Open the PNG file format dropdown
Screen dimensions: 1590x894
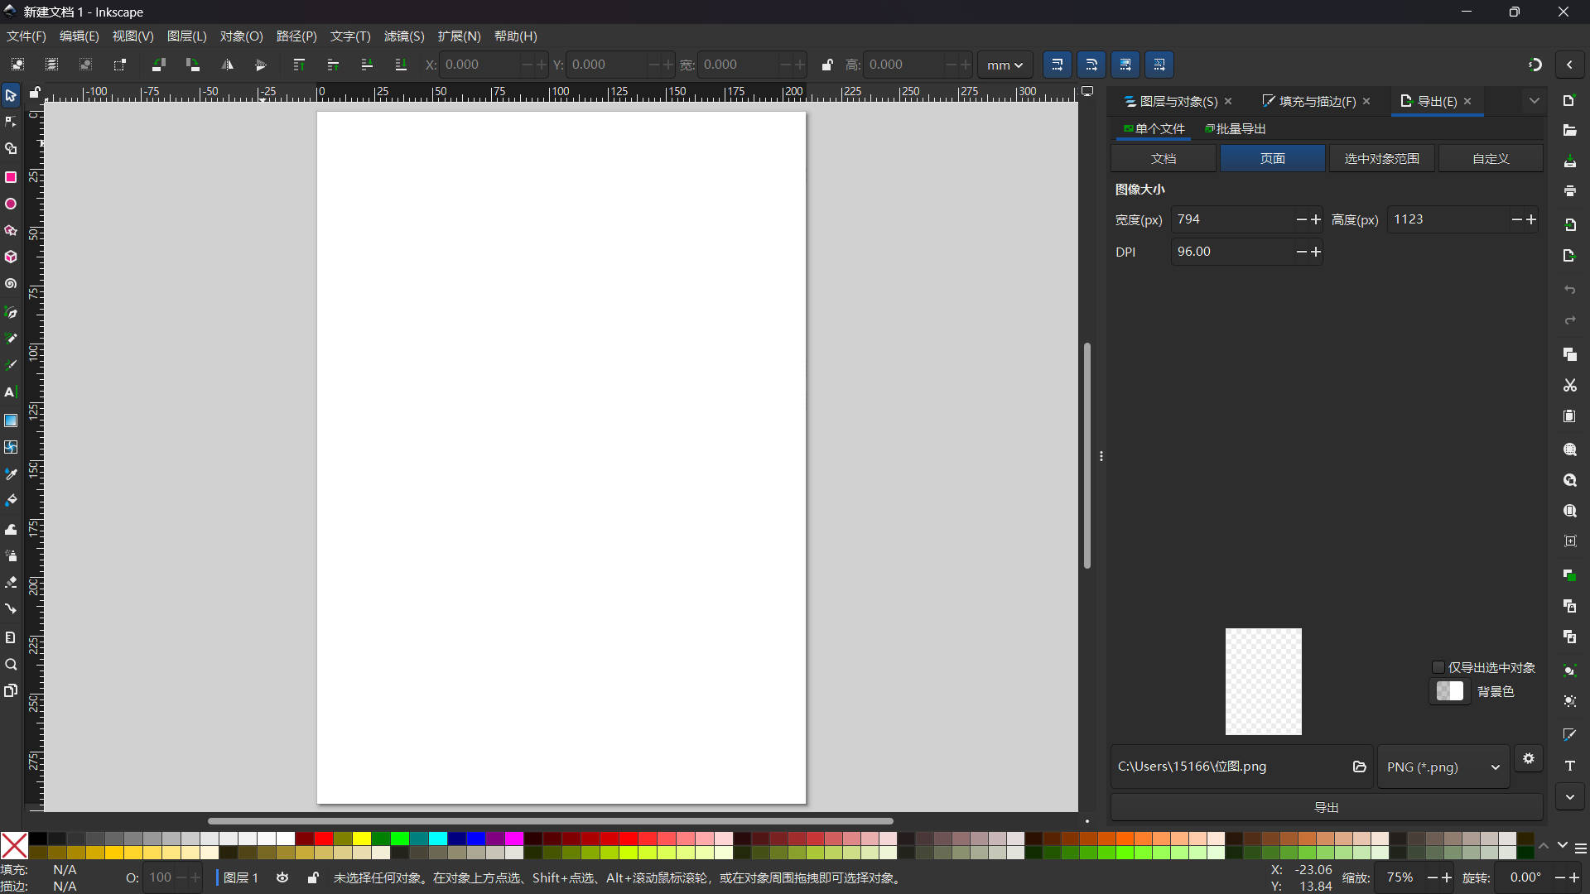click(x=1443, y=767)
